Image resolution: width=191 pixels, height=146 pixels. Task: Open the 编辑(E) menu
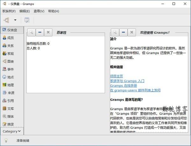click(25, 11)
